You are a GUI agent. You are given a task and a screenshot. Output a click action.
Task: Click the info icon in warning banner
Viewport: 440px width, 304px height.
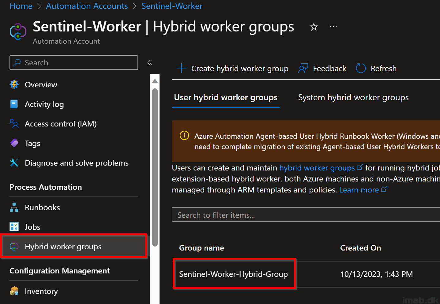coord(184,135)
